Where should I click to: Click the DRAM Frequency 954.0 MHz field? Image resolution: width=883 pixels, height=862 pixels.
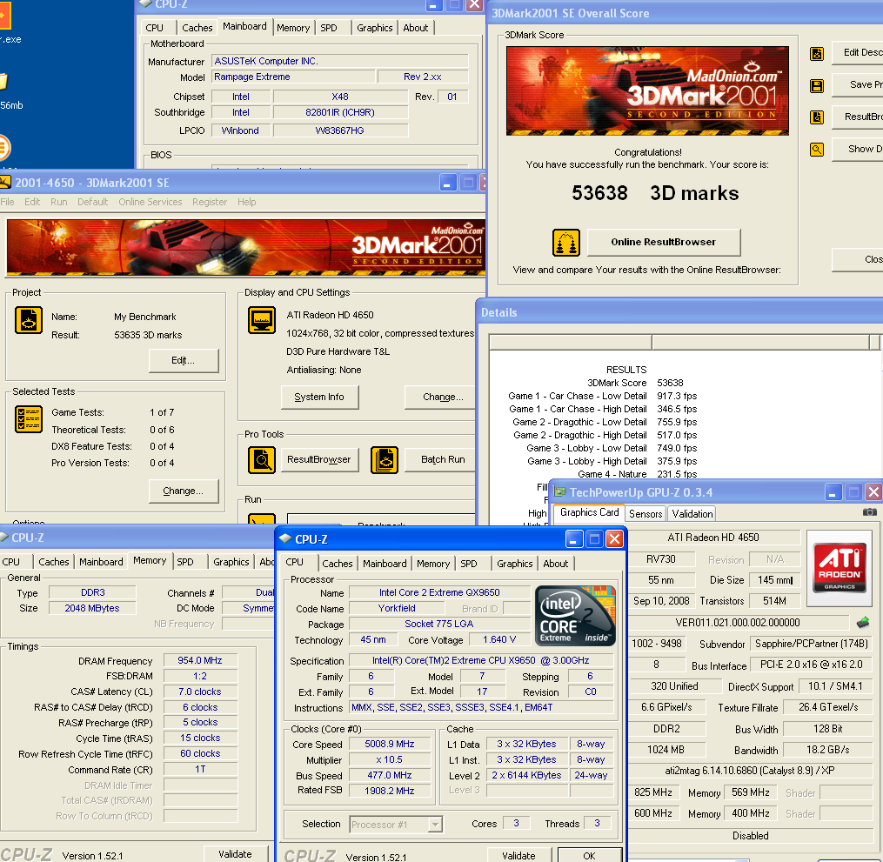[x=200, y=660]
